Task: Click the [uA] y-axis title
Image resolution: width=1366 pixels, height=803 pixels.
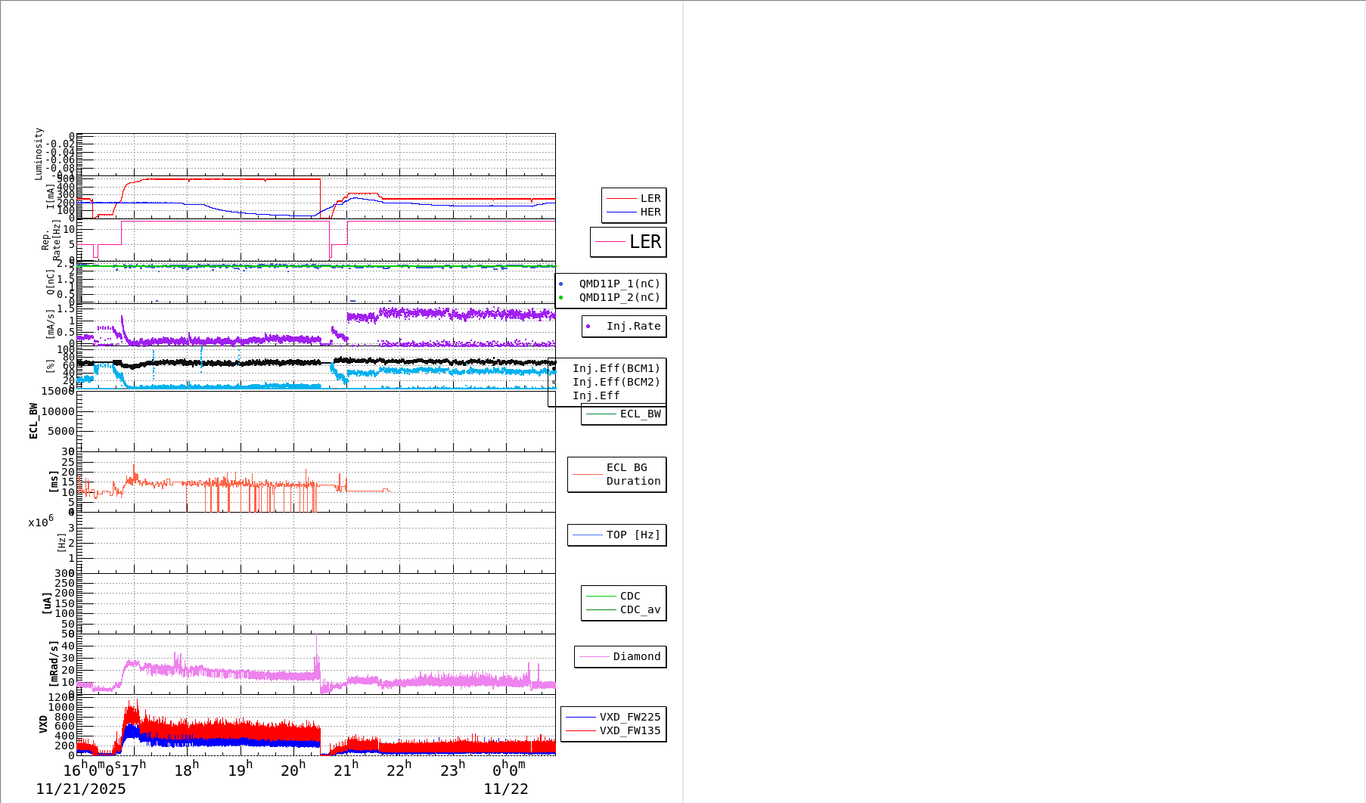Action: tap(47, 603)
